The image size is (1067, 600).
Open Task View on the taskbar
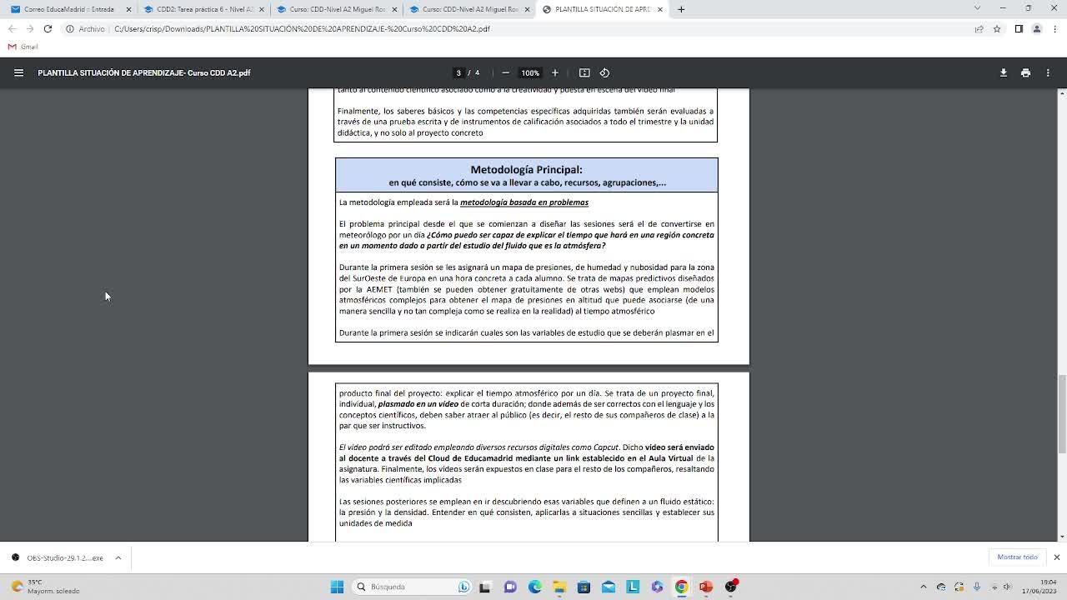click(485, 587)
